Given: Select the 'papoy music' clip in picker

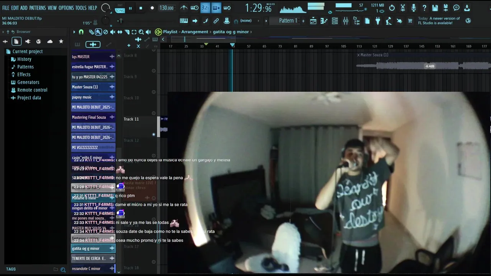Looking at the screenshot, I should [x=93, y=97].
